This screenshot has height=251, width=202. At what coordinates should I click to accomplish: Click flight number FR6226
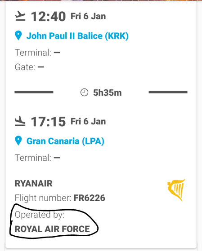(90, 198)
